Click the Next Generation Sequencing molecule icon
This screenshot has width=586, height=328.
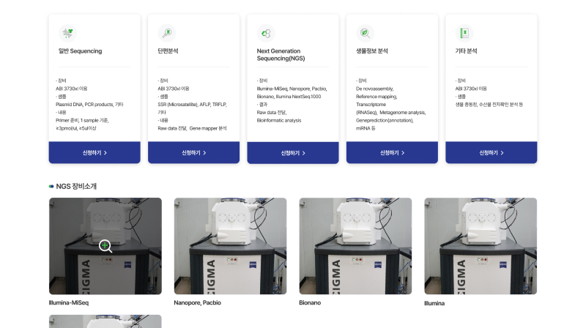(266, 34)
